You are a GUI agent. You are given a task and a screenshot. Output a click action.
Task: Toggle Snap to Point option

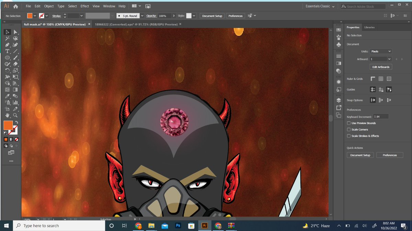tap(373, 100)
